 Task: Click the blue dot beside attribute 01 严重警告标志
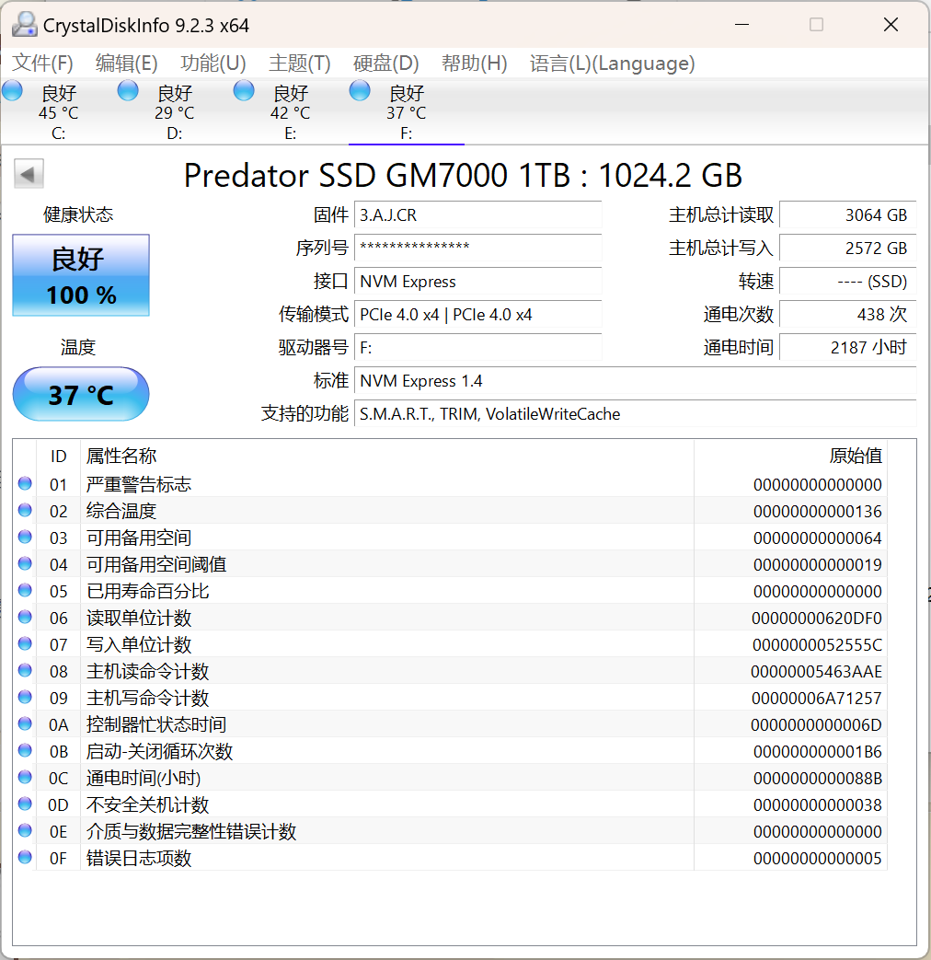(x=24, y=483)
